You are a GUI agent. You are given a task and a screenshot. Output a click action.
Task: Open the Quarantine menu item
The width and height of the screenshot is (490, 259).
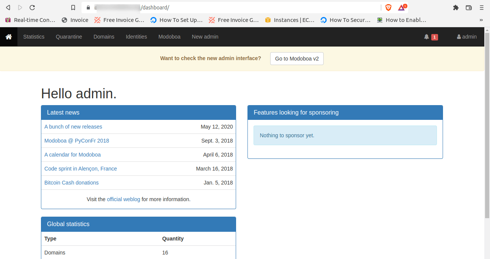click(x=69, y=37)
